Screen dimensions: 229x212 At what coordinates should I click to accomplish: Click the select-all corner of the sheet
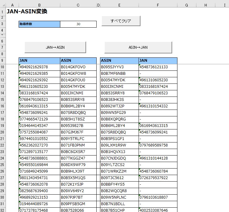(x=3, y=5)
